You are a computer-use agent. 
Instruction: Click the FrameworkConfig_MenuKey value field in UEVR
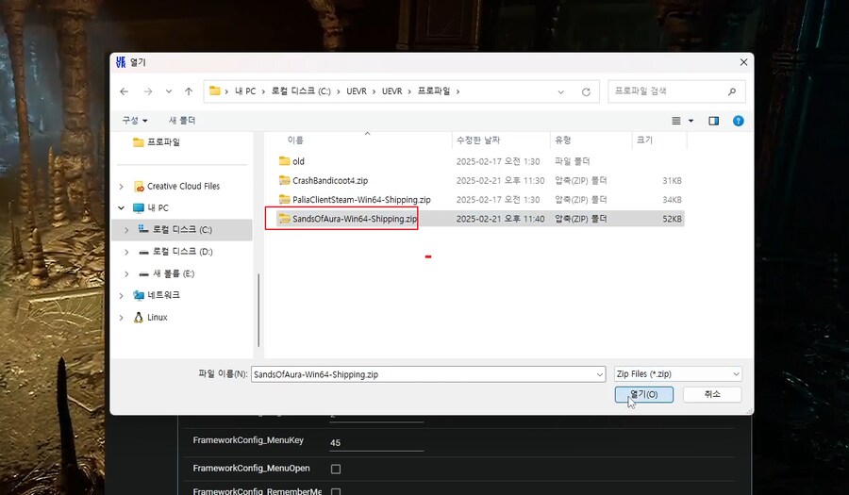(376, 442)
